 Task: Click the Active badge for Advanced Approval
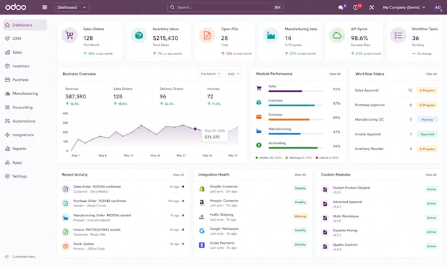(431, 204)
